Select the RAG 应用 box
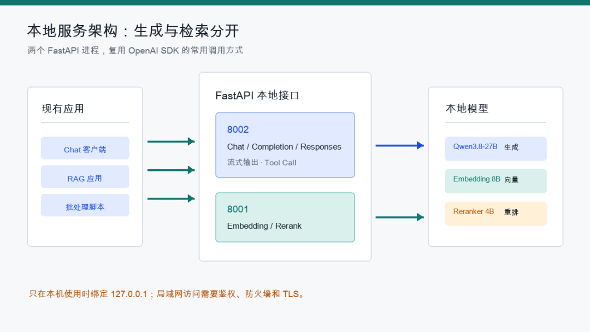590x332 pixels. (85, 177)
